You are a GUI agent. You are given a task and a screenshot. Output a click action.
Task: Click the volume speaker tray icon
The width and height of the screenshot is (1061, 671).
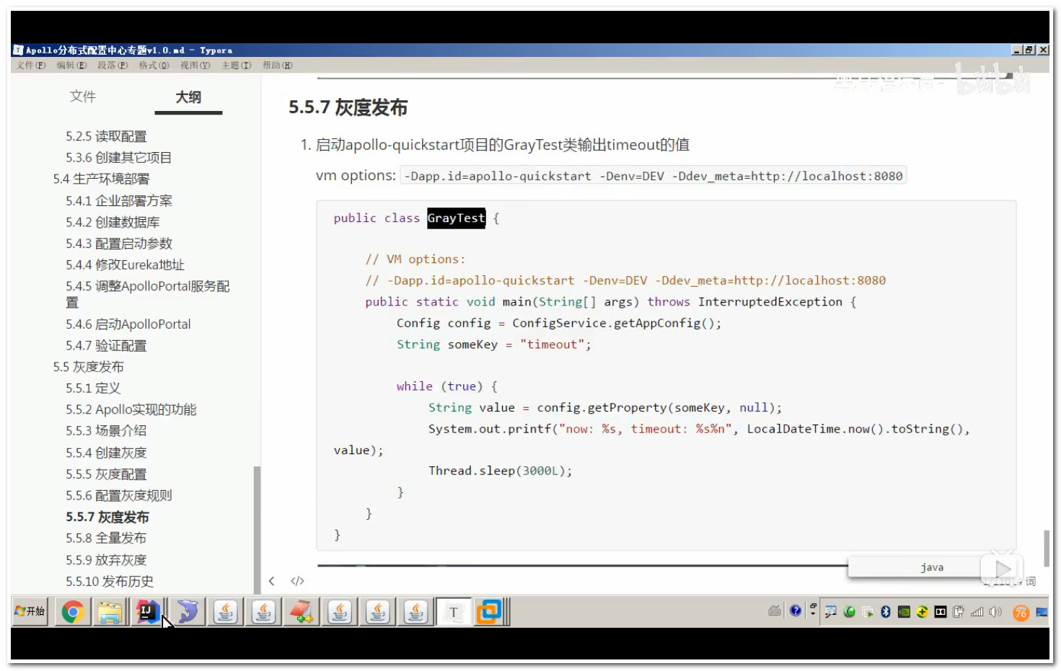tap(996, 612)
